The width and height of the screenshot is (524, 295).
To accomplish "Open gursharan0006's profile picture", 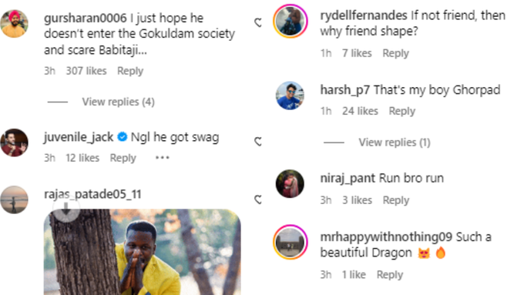I will tap(15, 24).
